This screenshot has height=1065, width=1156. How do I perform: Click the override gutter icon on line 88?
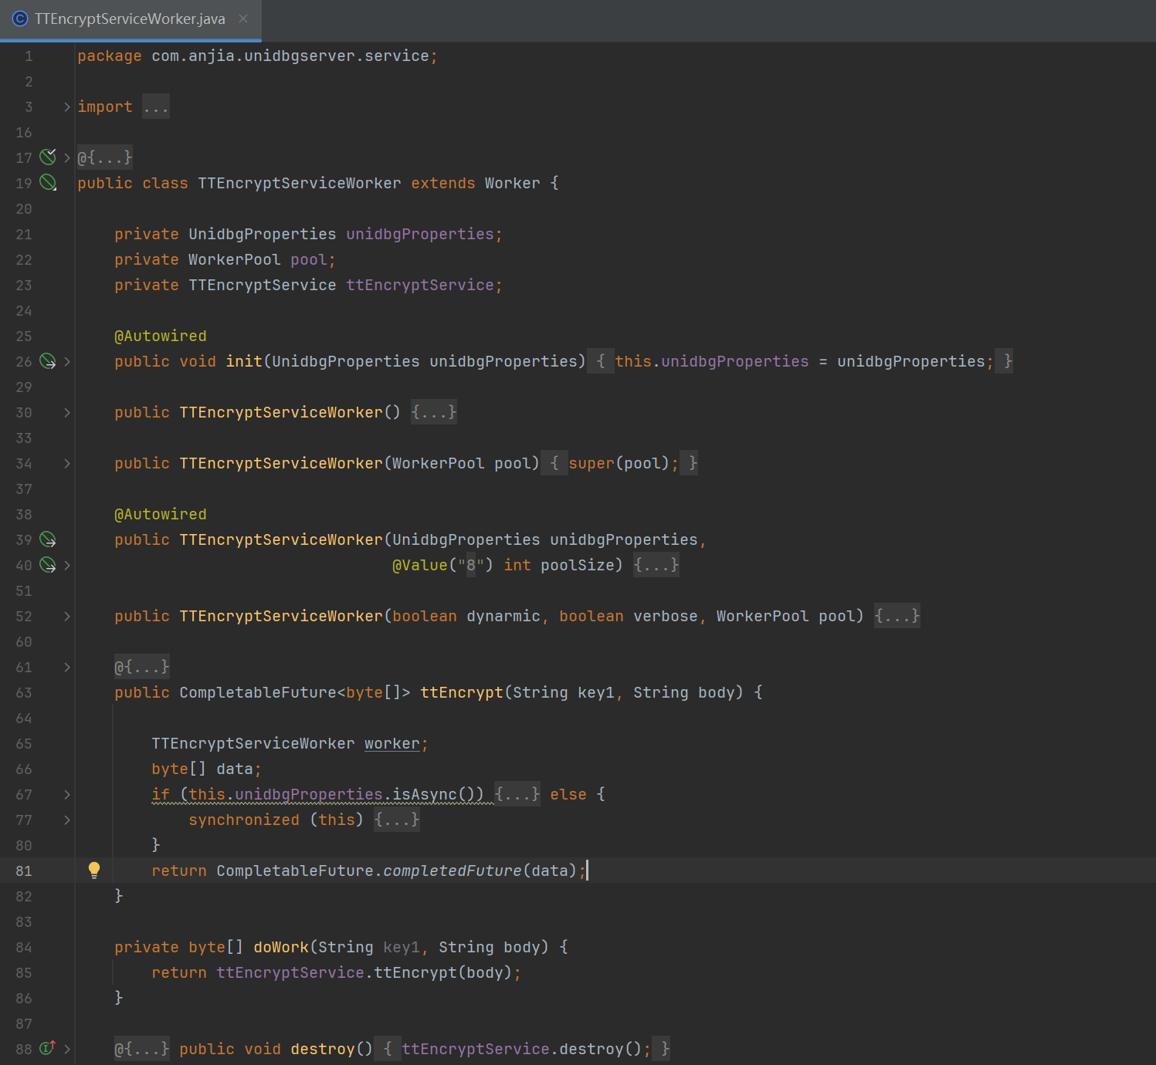click(48, 1048)
